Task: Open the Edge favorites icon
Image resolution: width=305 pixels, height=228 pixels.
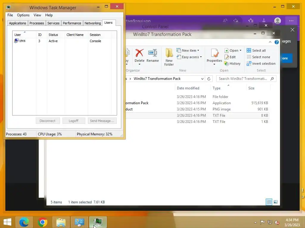Action: click(x=251, y=20)
